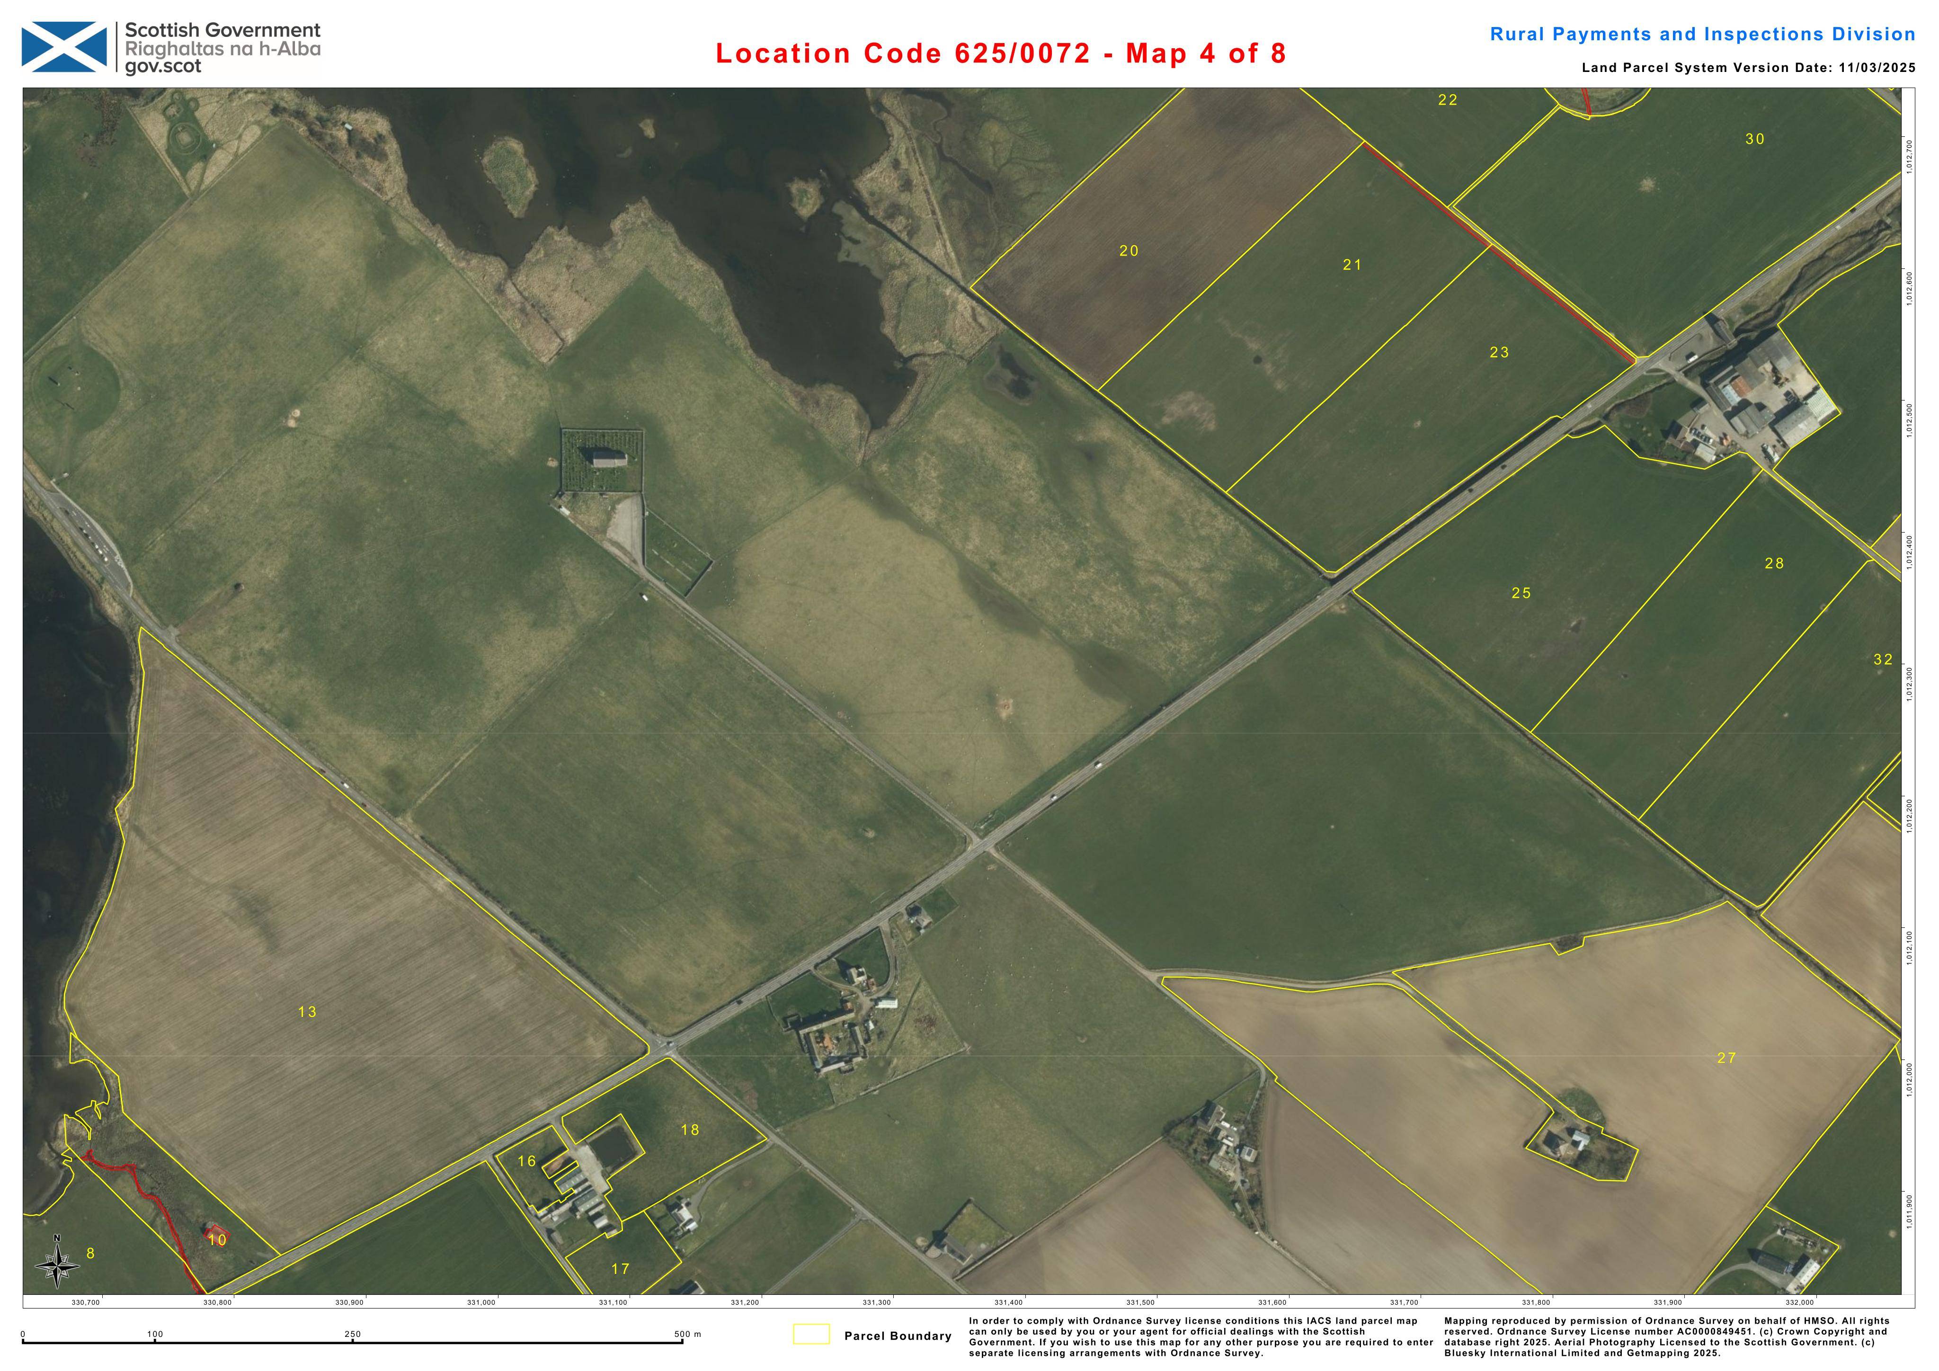The image size is (1939, 1371).
Task: Click the northing tick label 1,011,900
Action: pos(1909,1212)
